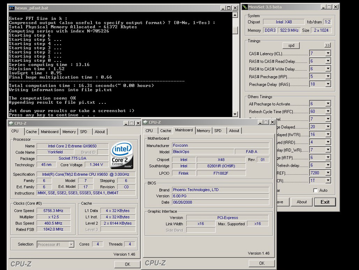
Task: Click the left CPU-Z window title icon
Action: 11,123
